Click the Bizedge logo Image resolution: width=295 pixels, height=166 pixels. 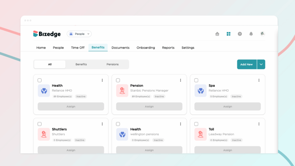pos(47,34)
